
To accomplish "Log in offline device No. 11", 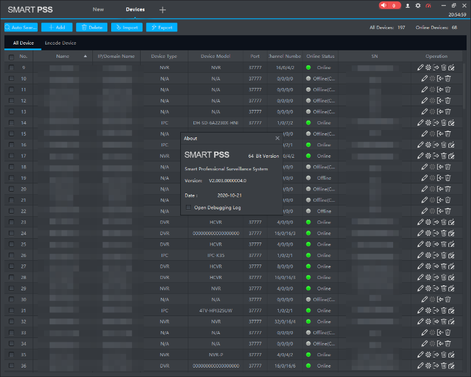I will tap(440, 90).
